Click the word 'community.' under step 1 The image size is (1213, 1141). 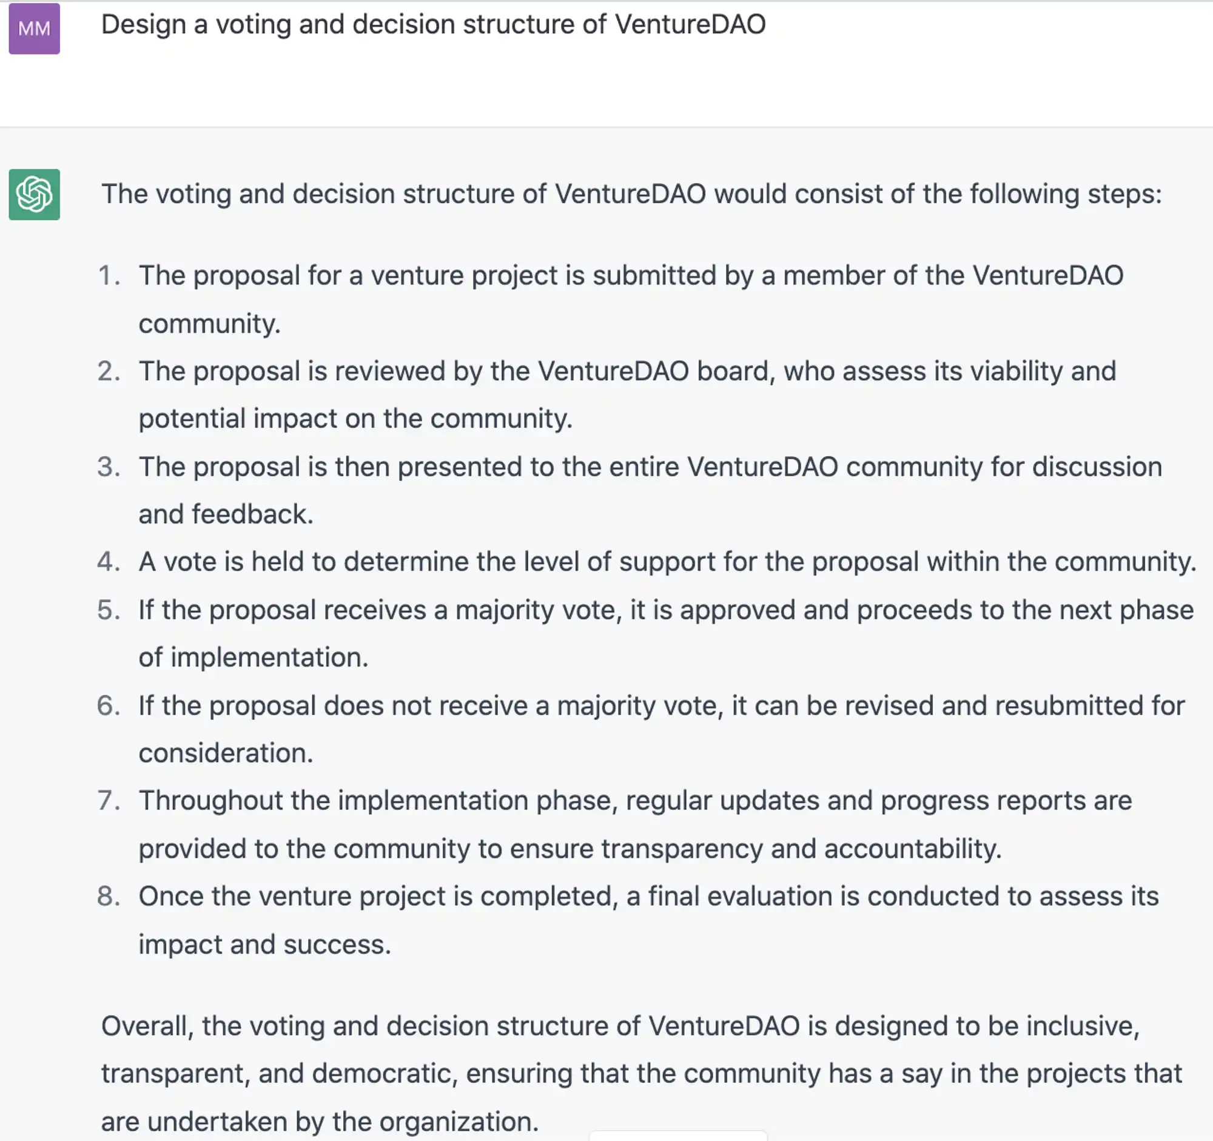pos(209,323)
